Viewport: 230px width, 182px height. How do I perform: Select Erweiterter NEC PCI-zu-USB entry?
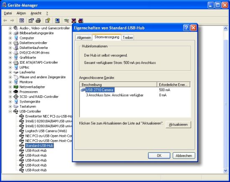tap(49, 116)
